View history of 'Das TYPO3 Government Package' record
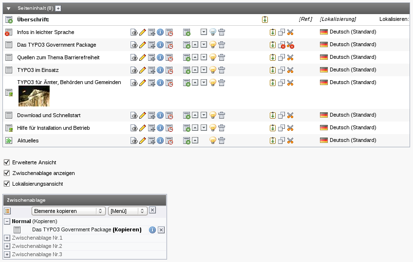 pyautogui.click(x=169, y=45)
